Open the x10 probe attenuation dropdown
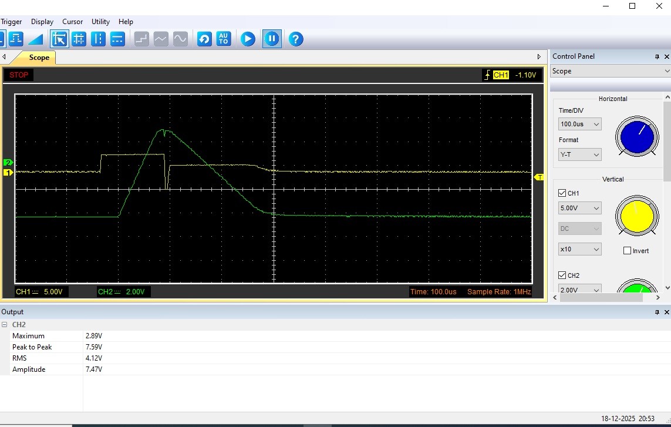Screen dimensions: 671x427 pyautogui.click(x=579, y=250)
